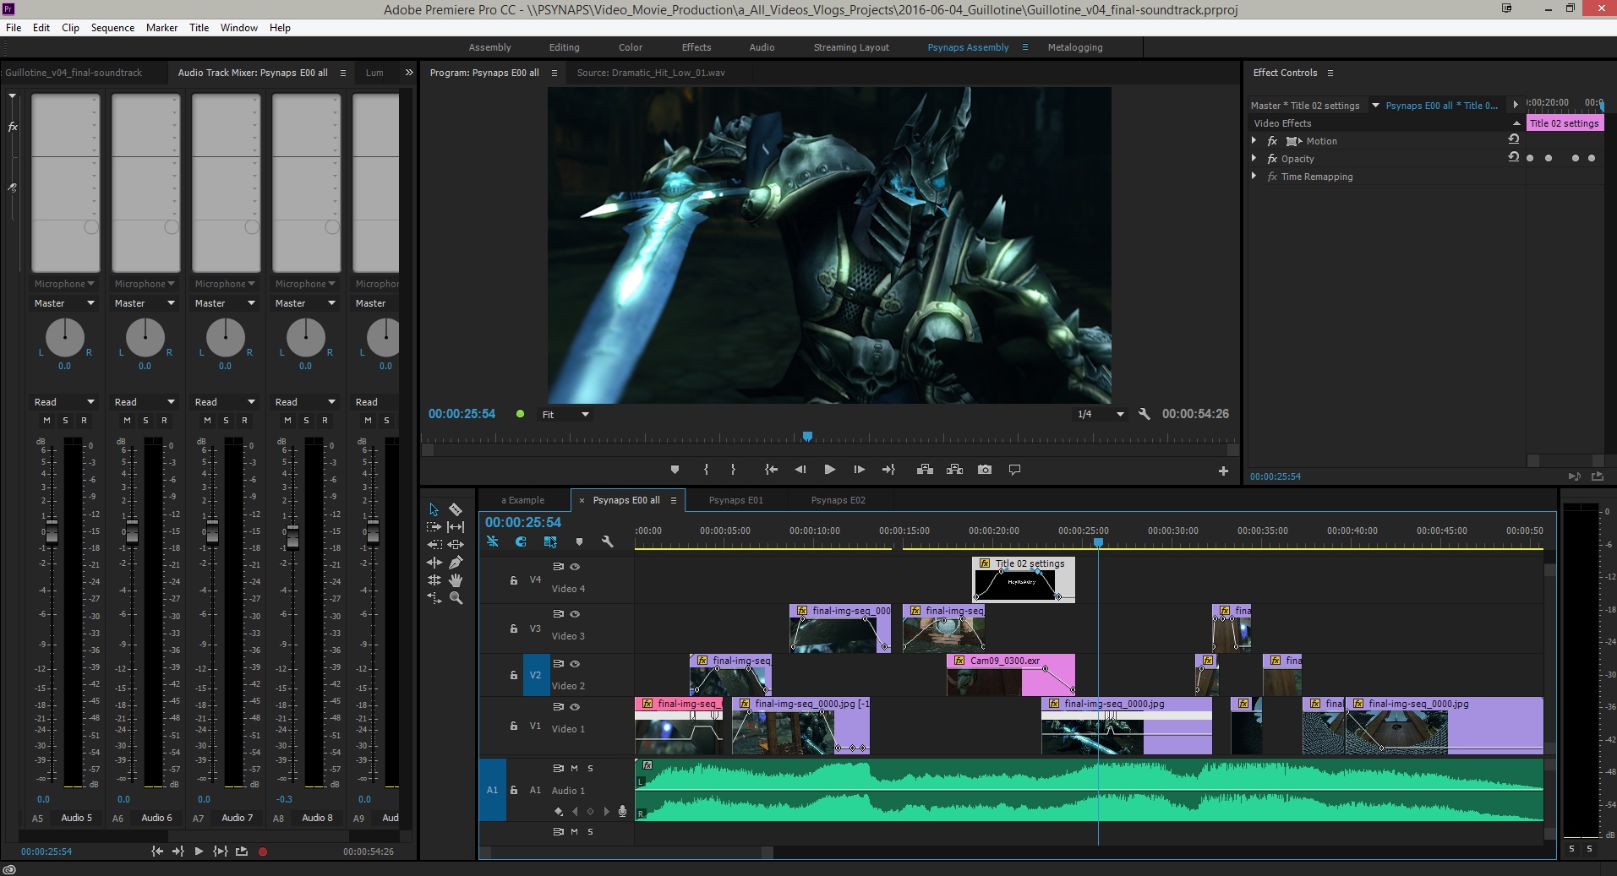The image size is (1617, 876).
Task: Lock the V3 track
Action: pyautogui.click(x=513, y=628)
